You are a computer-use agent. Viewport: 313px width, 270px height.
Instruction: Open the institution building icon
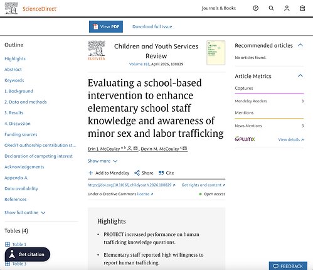pos(302,8)
